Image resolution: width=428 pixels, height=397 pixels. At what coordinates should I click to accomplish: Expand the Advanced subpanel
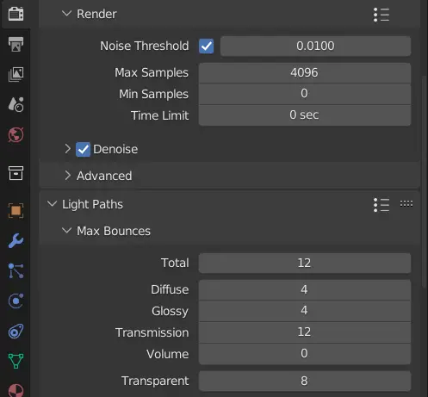[99, 176]
